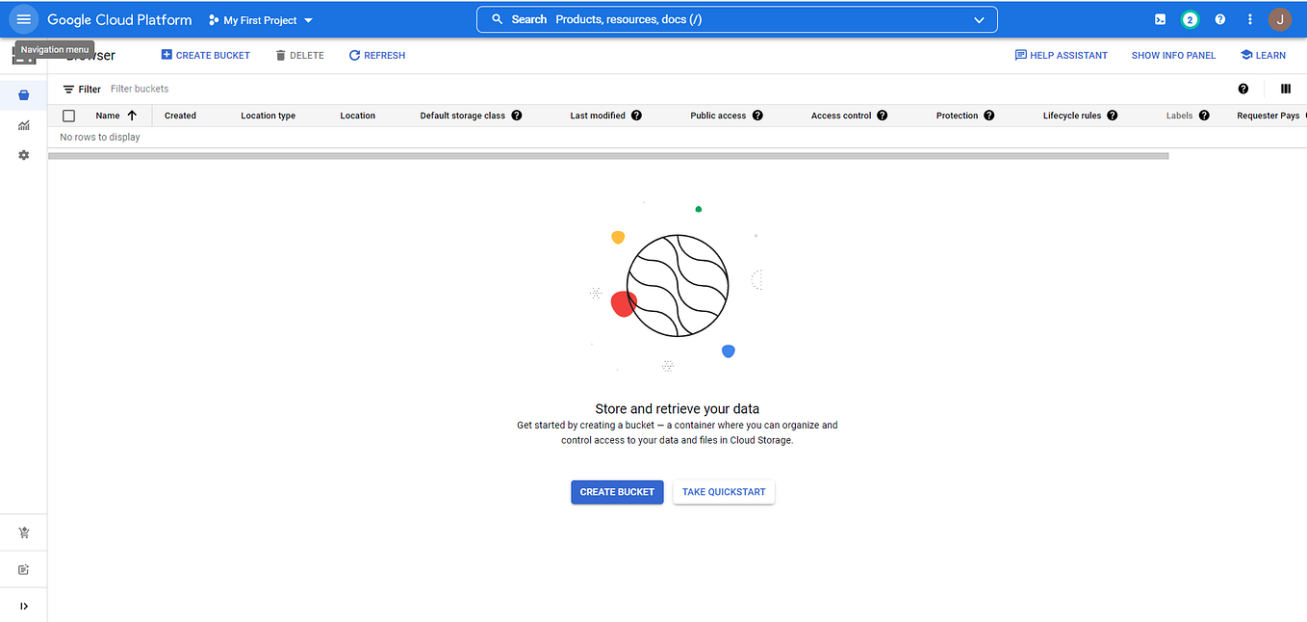Click the CREATE BUCKET button
The width and height of the screenshot is (1307, 622).
(x=617, y=492)
